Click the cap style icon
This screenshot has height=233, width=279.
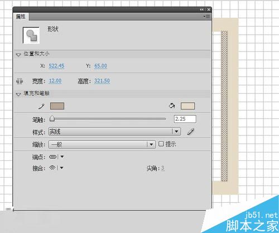(x=52, y=157)
